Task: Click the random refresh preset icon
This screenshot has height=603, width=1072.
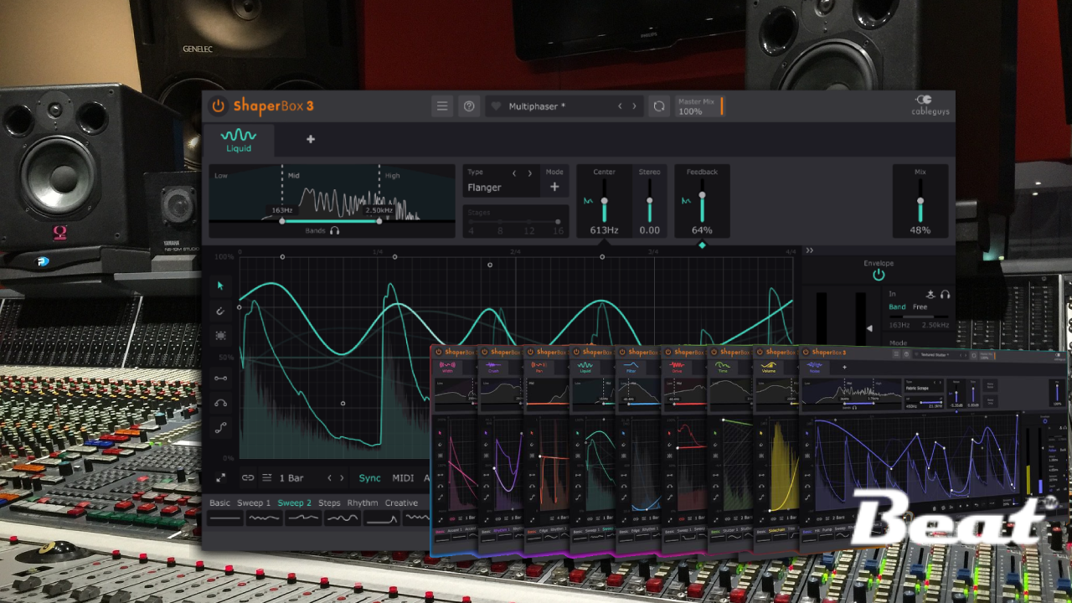Action: [659, 106]
